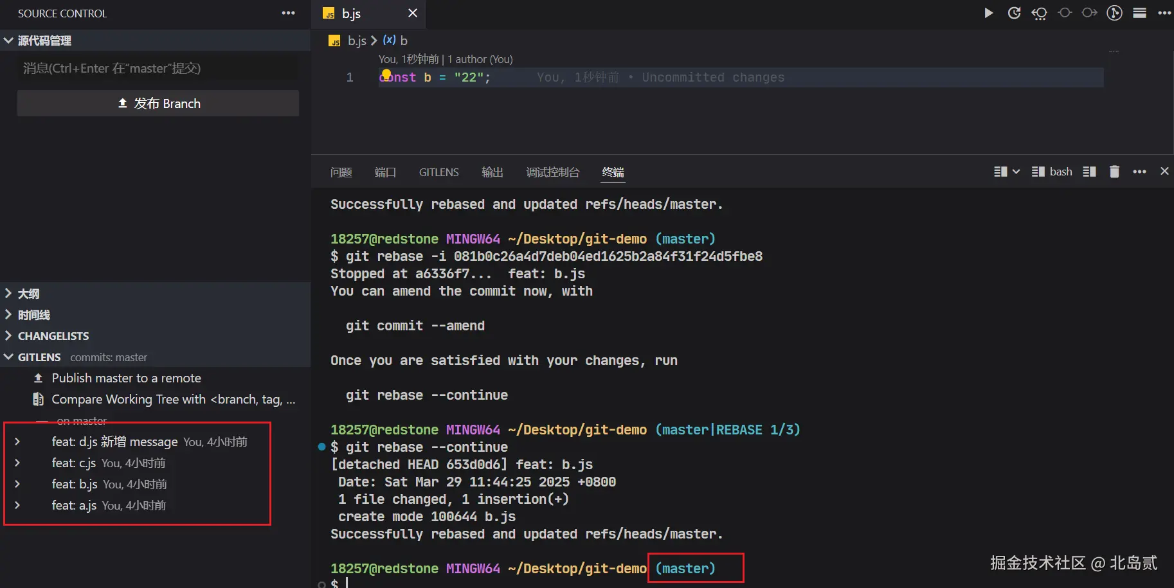Viewport: 1174px width, 588px height.
Task: Select the b variable symbol in breadcrumb
Action: click(395, 40)
